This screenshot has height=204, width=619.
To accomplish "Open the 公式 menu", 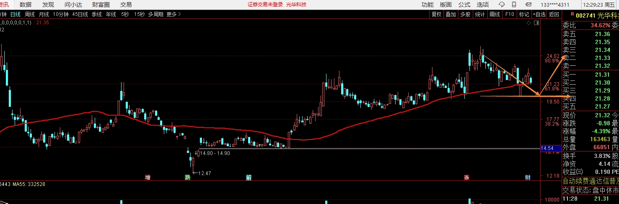I will coord(464,5).
